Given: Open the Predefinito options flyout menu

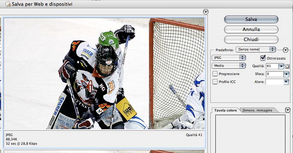Looking at the screenshot, I should coord(285,50).
